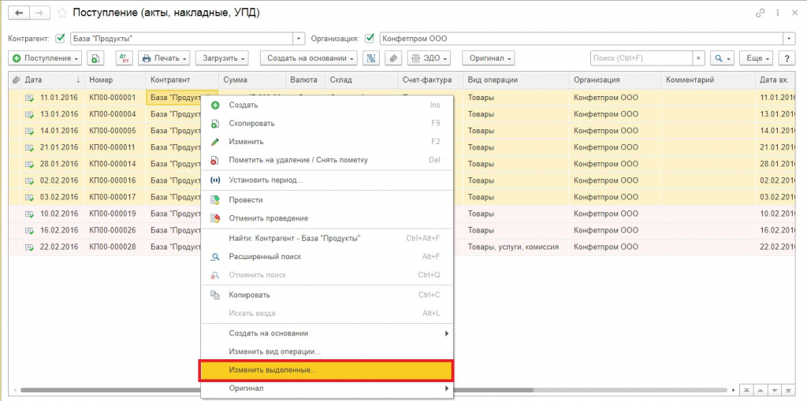Move up one row with up-arrow button
The width and height of the screenshot is (807, 401).
point(761,390)
